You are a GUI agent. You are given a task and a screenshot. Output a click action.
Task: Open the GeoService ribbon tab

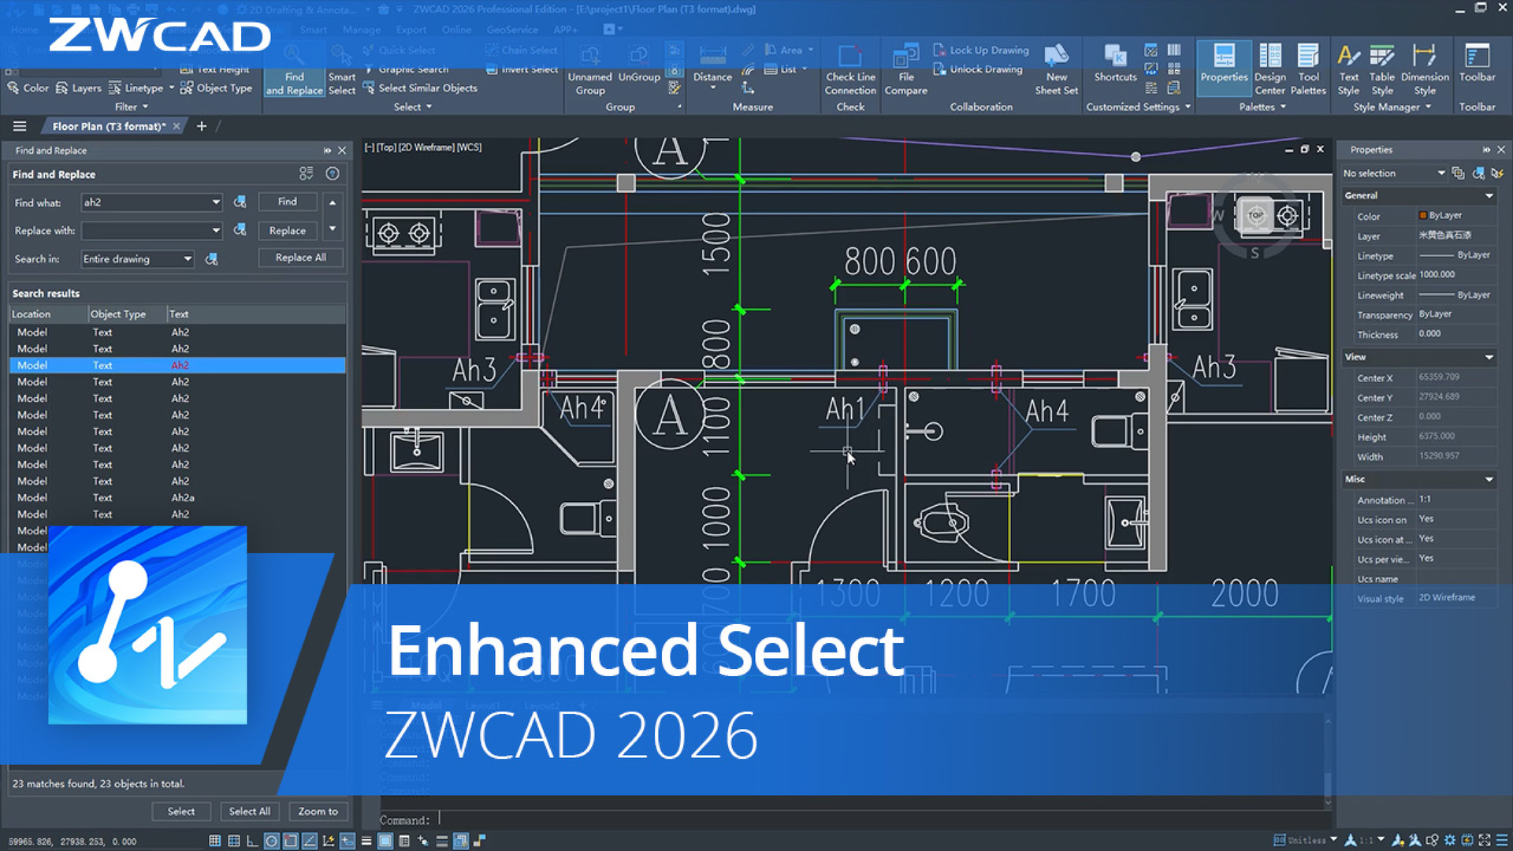(x=512, y=29)
